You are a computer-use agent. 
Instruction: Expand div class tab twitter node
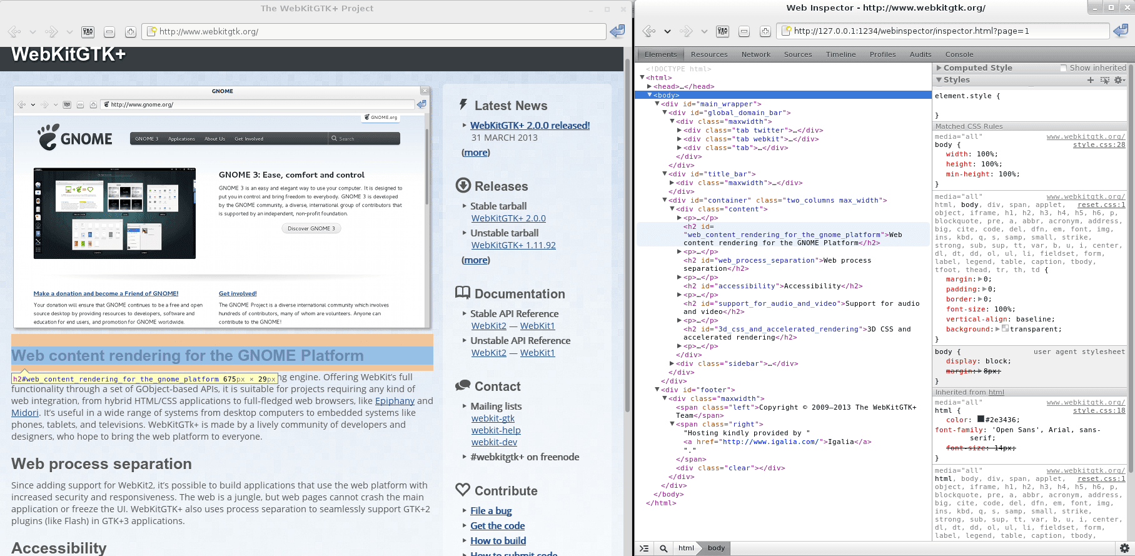679,130
